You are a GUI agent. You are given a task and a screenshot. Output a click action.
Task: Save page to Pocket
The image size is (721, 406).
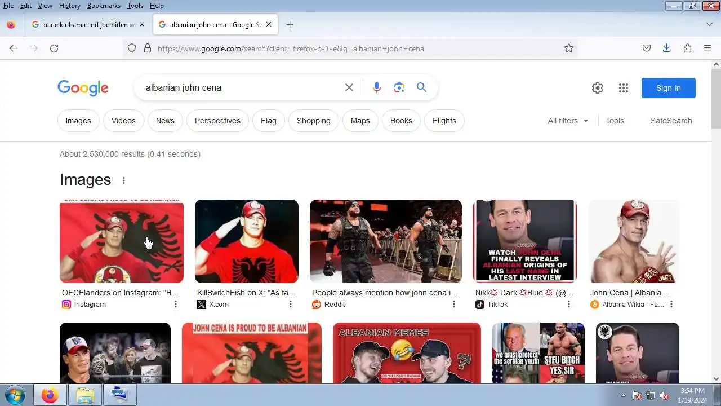pyautogui.click(x=647, y=48)
